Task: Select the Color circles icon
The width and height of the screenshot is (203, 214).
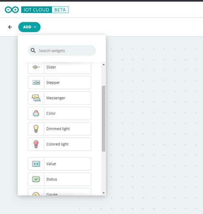Action: tap(36, 113)
